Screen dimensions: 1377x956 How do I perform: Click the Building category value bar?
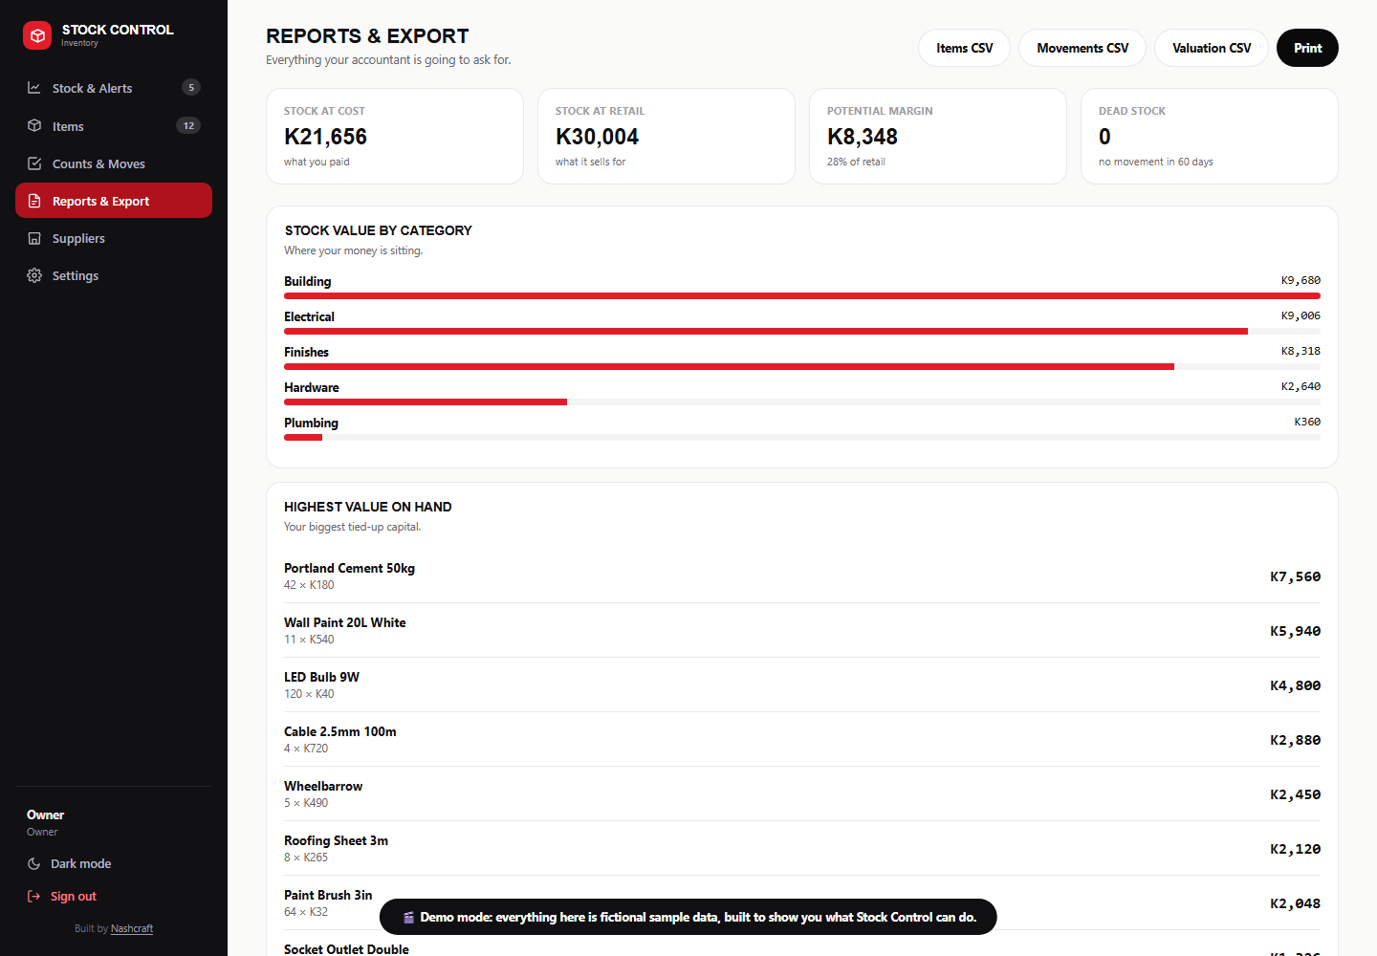click(x=802, y=296)
